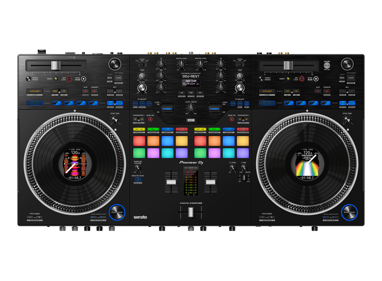The image size is (382, 281).
Task: Tap the right channel FILTER knob
Action: [x=240, y=88]
